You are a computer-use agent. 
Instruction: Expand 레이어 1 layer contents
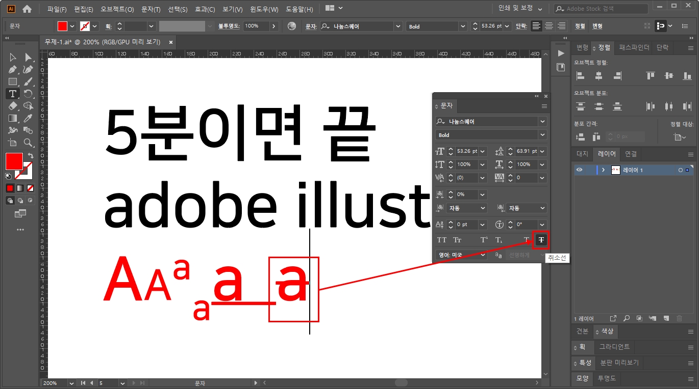(603, 170)
